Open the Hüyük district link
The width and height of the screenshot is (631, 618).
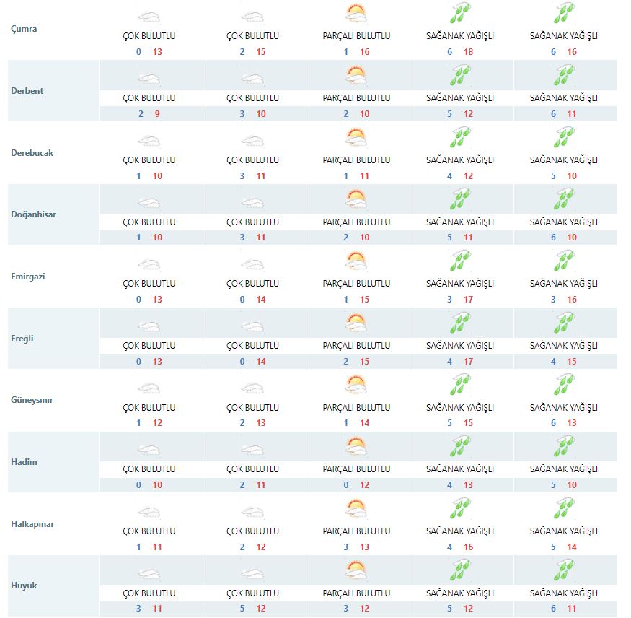coord(24,586)
